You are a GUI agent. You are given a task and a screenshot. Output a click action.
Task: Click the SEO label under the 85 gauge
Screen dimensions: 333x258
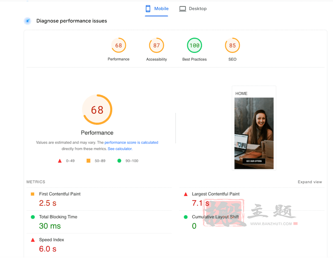232,59
